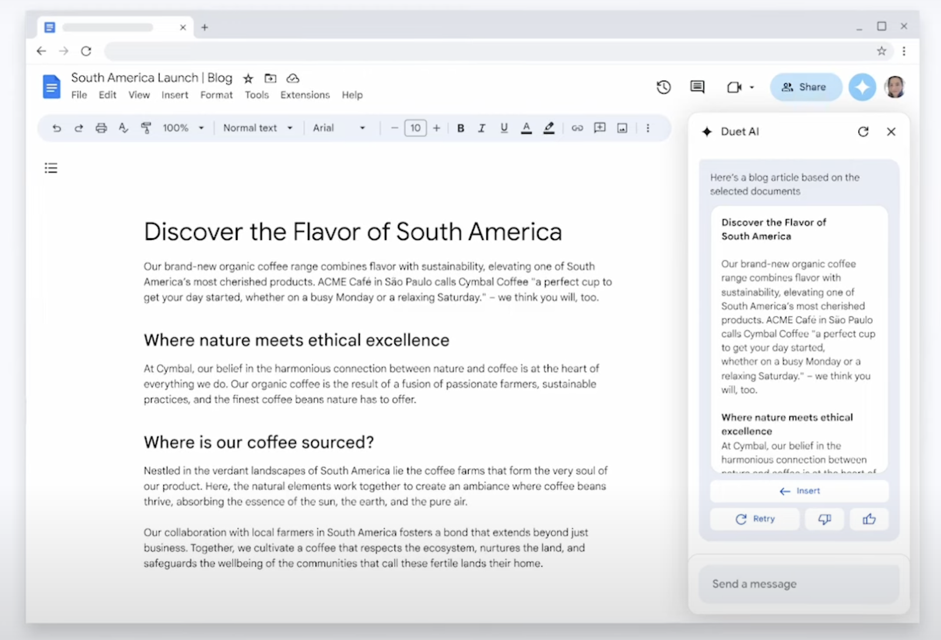Expand the video call dropdown arrow
Screen dimensions: 941x640
[752, 88]
